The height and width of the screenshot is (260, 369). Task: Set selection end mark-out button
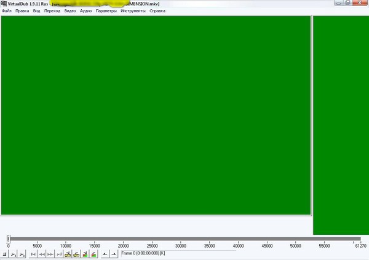click(114, 254)
